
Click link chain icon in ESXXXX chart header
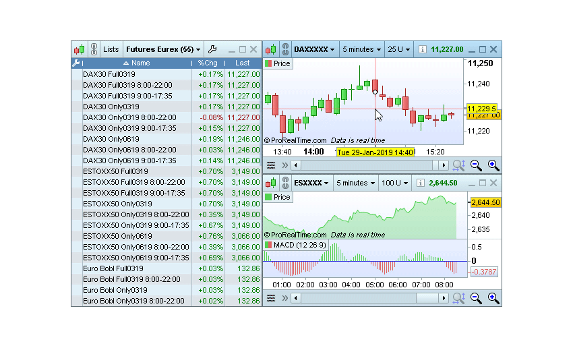pyautogui.click(x=285, y=183)
